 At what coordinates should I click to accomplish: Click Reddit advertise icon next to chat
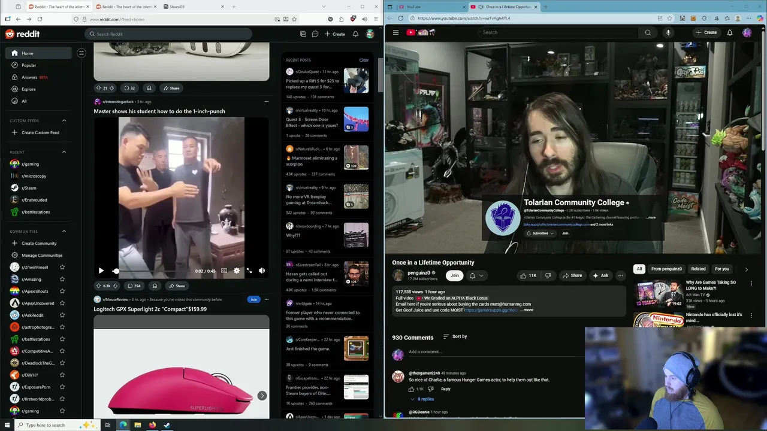303,34
